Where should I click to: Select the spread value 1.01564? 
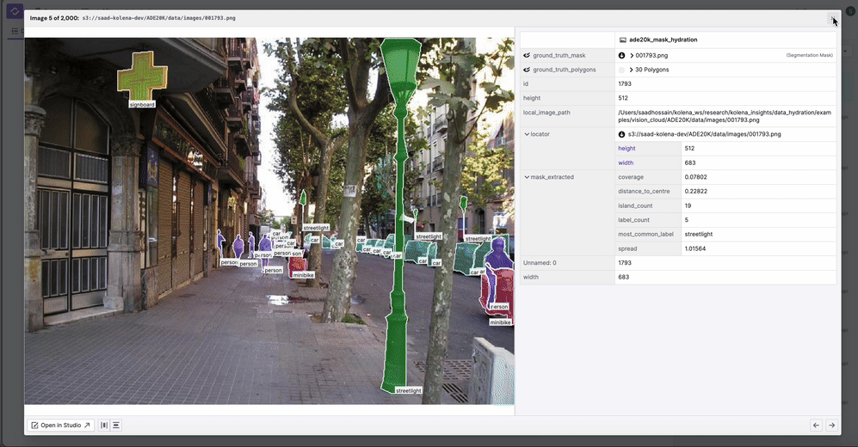695,248
